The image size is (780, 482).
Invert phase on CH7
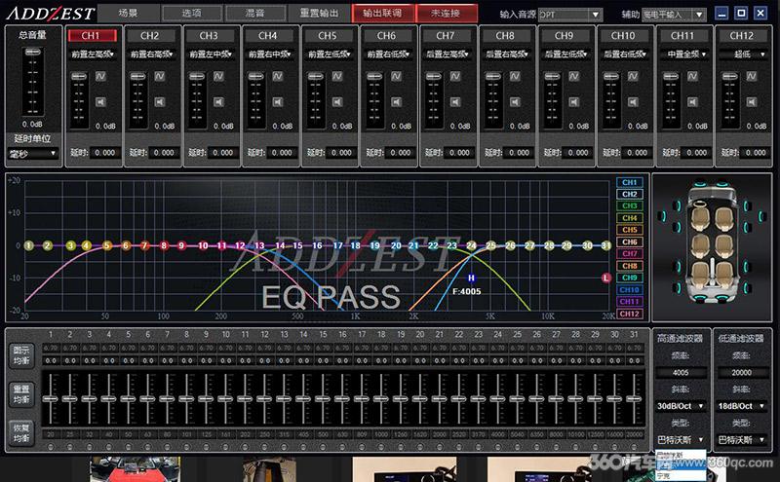(455, 76)
